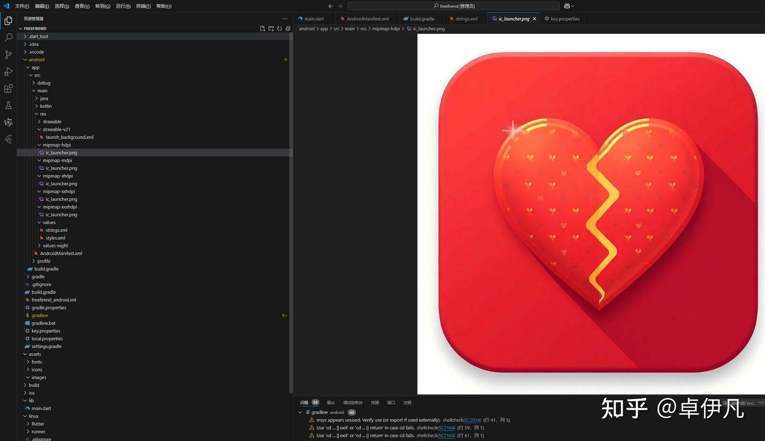Collapse the FREEFIREND root section
Image resolution: width=765 pixels, height=441 pixels.
tap(35, 29)
